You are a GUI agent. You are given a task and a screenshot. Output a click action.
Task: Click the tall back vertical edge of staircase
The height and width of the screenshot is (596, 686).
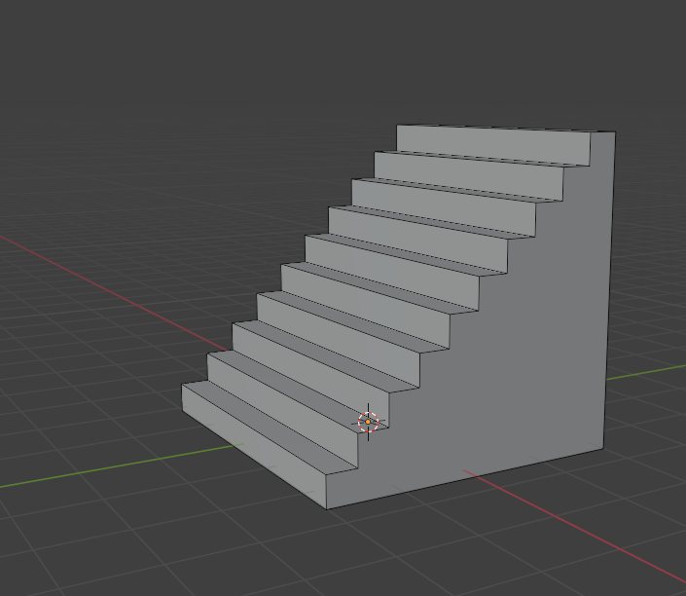pyautogui.click(x=609, y=292)
